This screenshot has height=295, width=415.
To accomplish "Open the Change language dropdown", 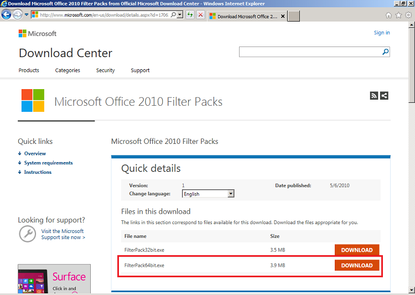I will click(231, 194).
